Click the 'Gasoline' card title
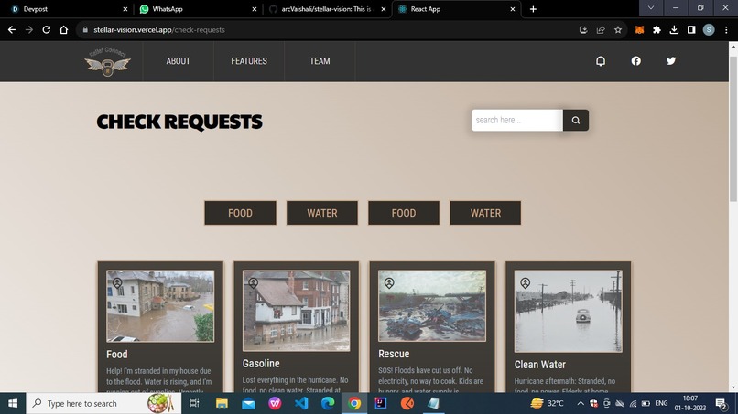The height and width of the screenshot is (414, 738). tap(261, 363)
